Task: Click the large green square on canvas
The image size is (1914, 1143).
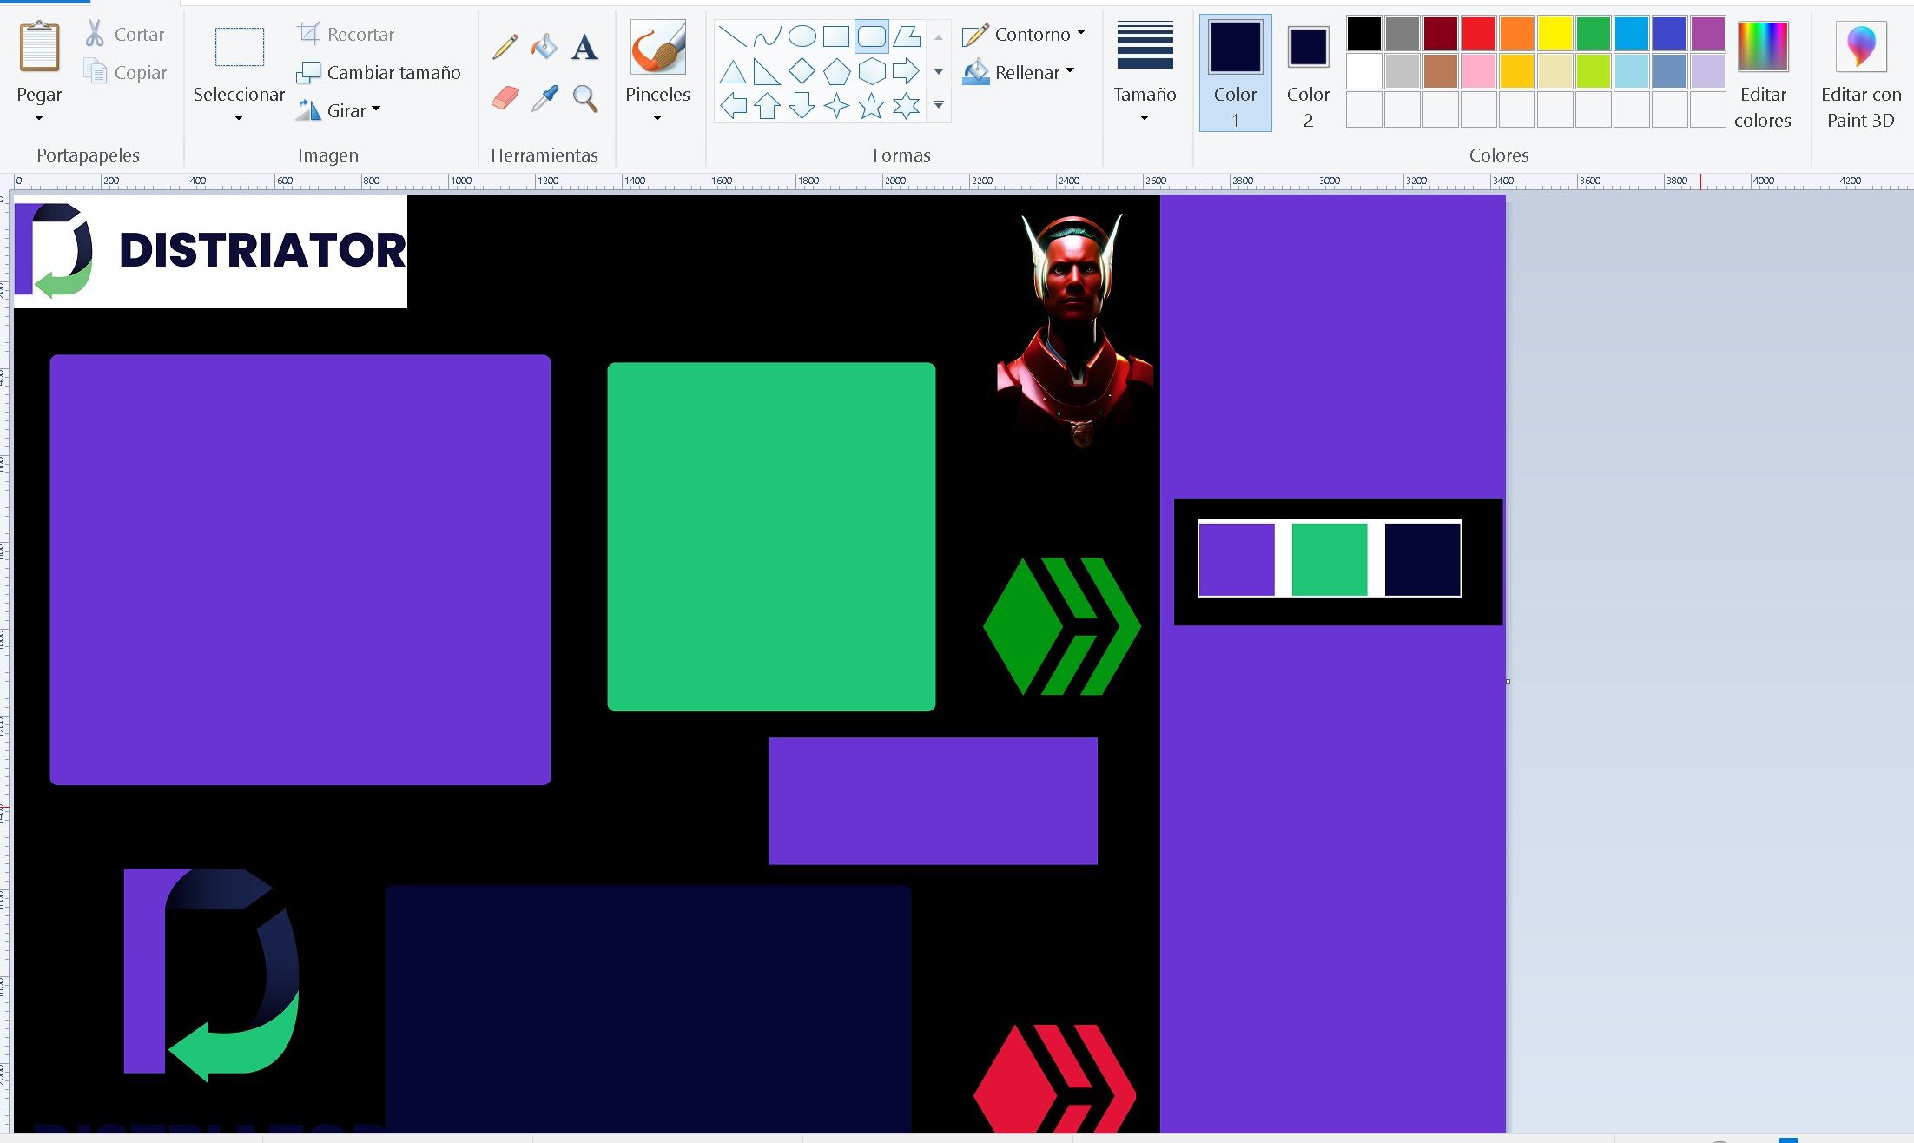Action: 771,537
